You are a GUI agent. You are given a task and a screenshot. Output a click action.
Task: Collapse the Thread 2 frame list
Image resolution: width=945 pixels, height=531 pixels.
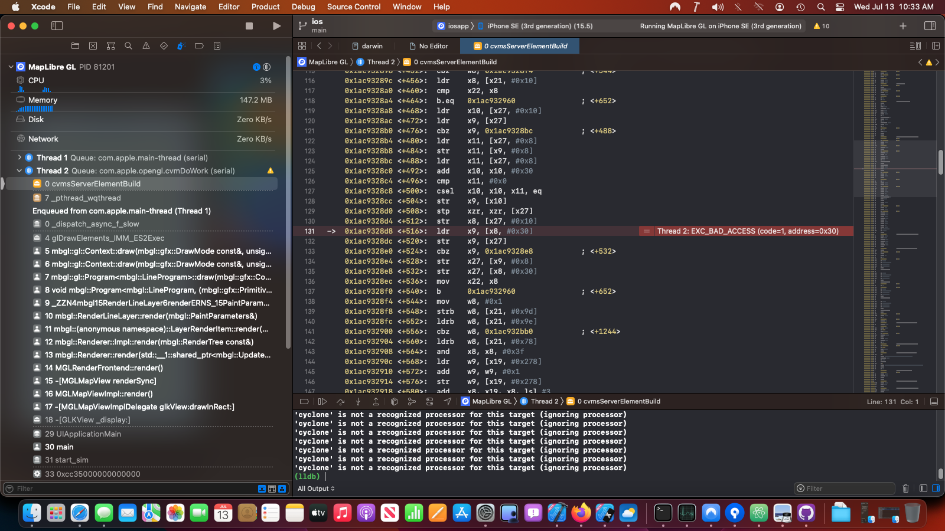click(x=19, y=171)
